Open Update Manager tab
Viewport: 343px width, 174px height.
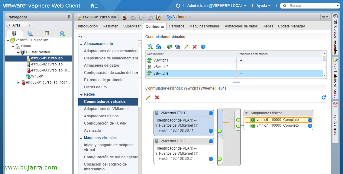coord(292,26)
